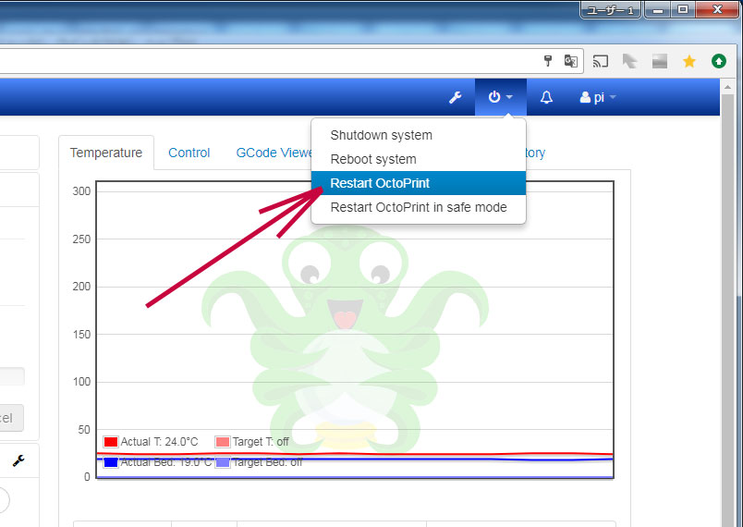The image size is (743, 527).
Task: Toggle Actual T red legend swatch
Action: (x=110, y=442)
